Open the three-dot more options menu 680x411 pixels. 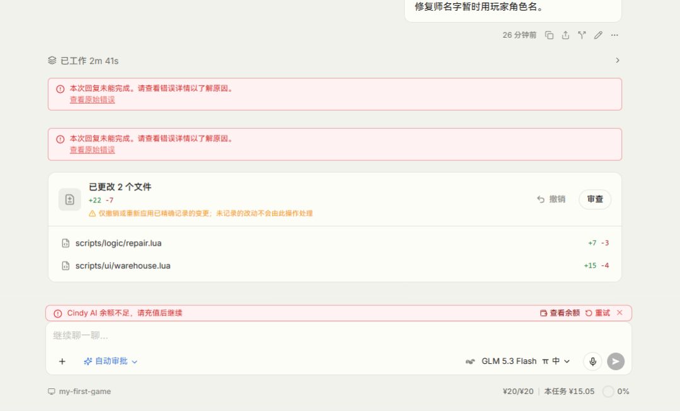click(615, 35)
